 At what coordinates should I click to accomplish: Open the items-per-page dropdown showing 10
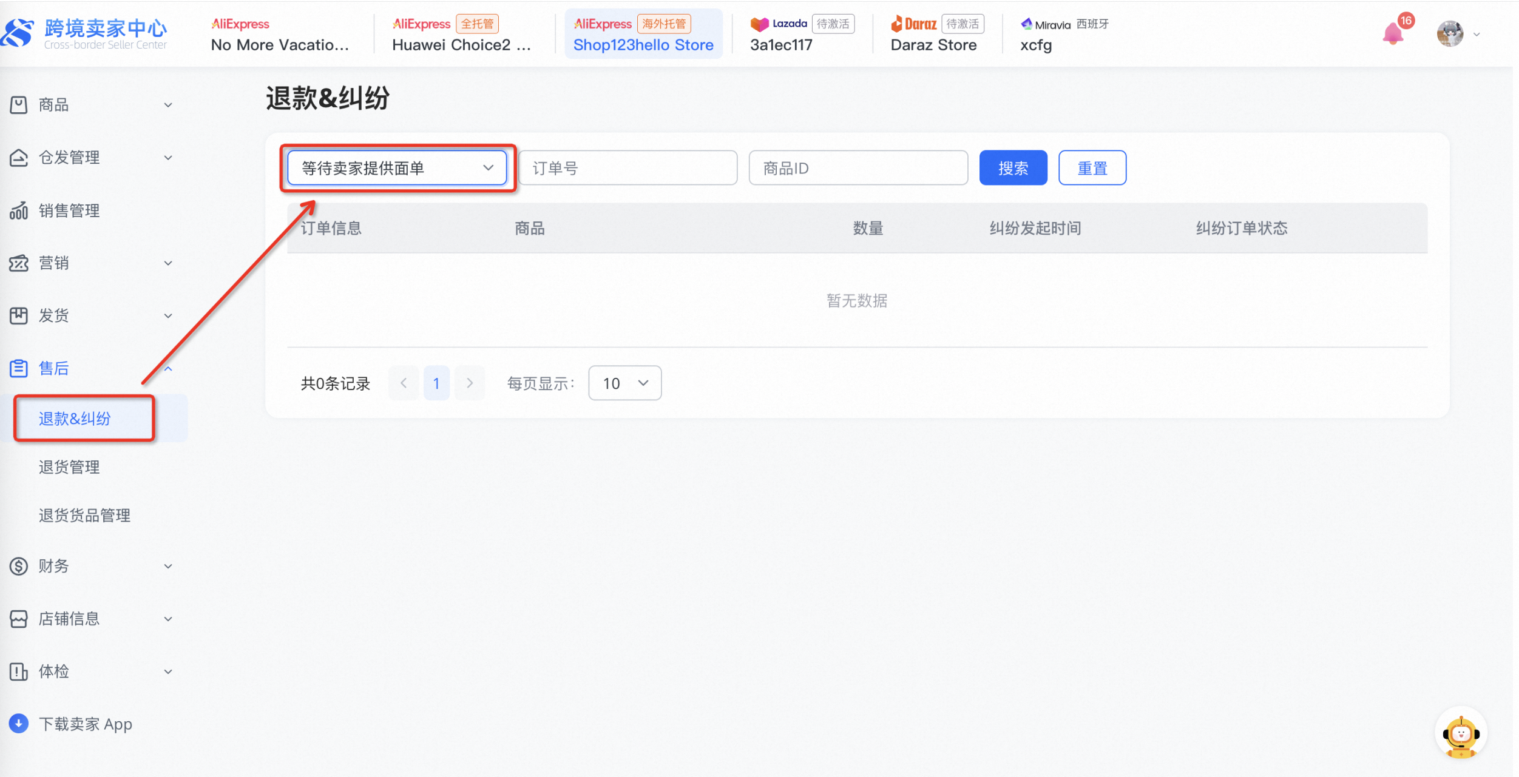tap(624, 383)
